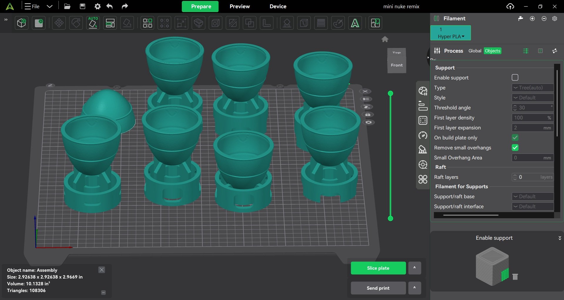Click the Arrange all objects icon

click(x=110, y=23)
